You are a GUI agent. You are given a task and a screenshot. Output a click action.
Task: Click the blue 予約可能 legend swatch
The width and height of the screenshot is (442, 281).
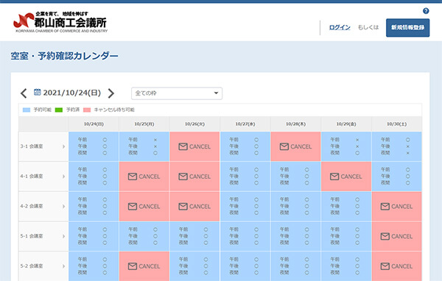click(x=27, y=110)
